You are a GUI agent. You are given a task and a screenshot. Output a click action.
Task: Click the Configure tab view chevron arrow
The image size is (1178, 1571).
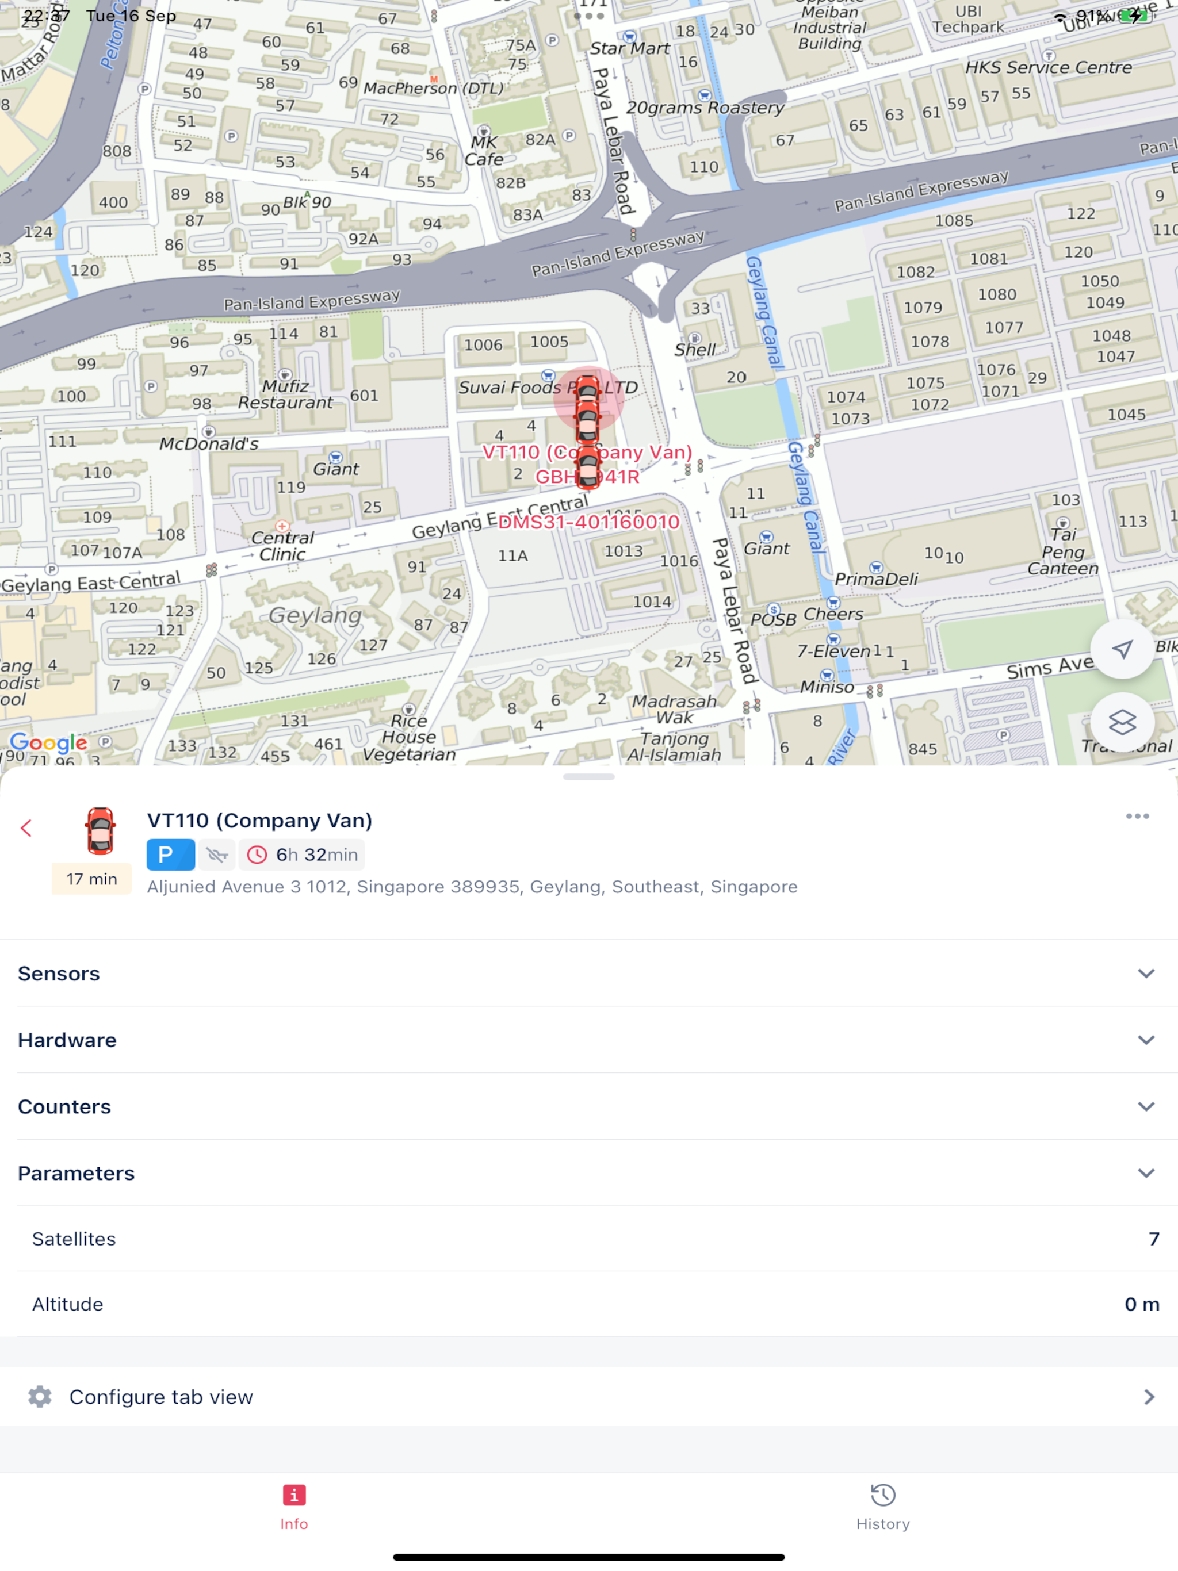(1149, 1397)
